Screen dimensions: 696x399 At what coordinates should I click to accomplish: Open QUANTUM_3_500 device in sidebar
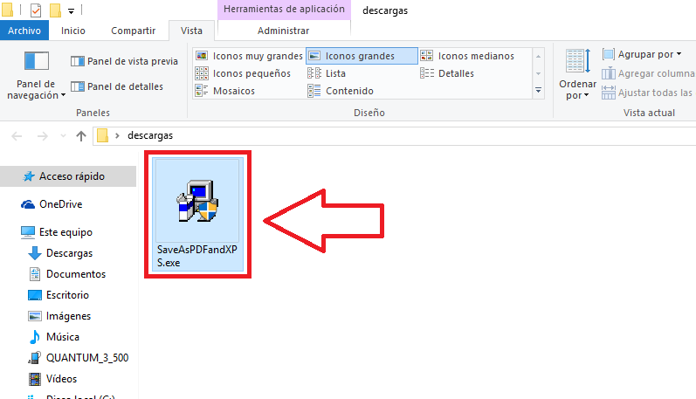point(78,358)
